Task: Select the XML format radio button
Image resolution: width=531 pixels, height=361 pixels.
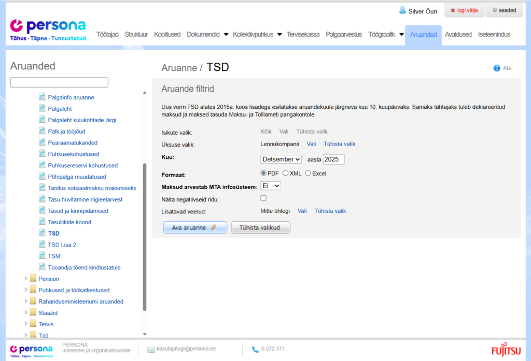Action: (286, 174)
